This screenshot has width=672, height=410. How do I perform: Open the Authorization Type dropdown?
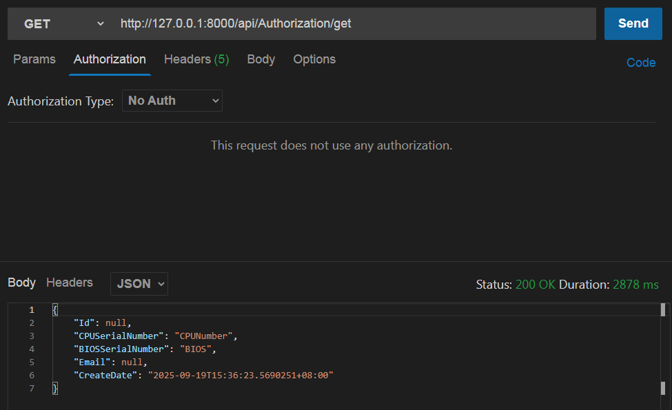(172, 101)
